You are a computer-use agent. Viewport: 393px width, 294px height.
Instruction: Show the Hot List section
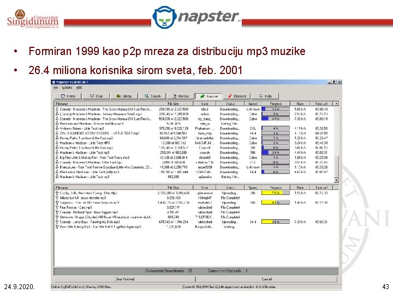click(x=181, y=96)
